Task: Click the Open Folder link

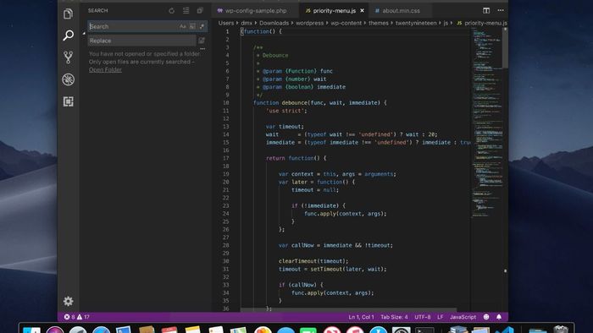Action: pos(105,70)
